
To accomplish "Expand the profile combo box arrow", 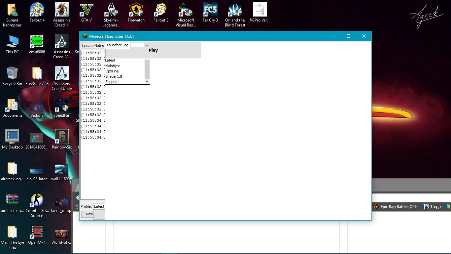I will click(147, 45).
